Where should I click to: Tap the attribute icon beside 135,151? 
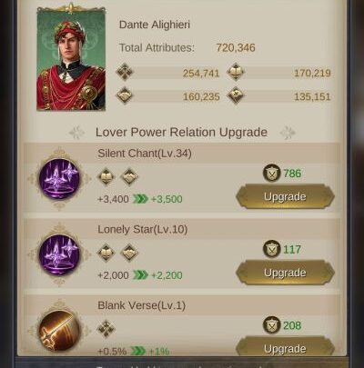tap(236, 95)
